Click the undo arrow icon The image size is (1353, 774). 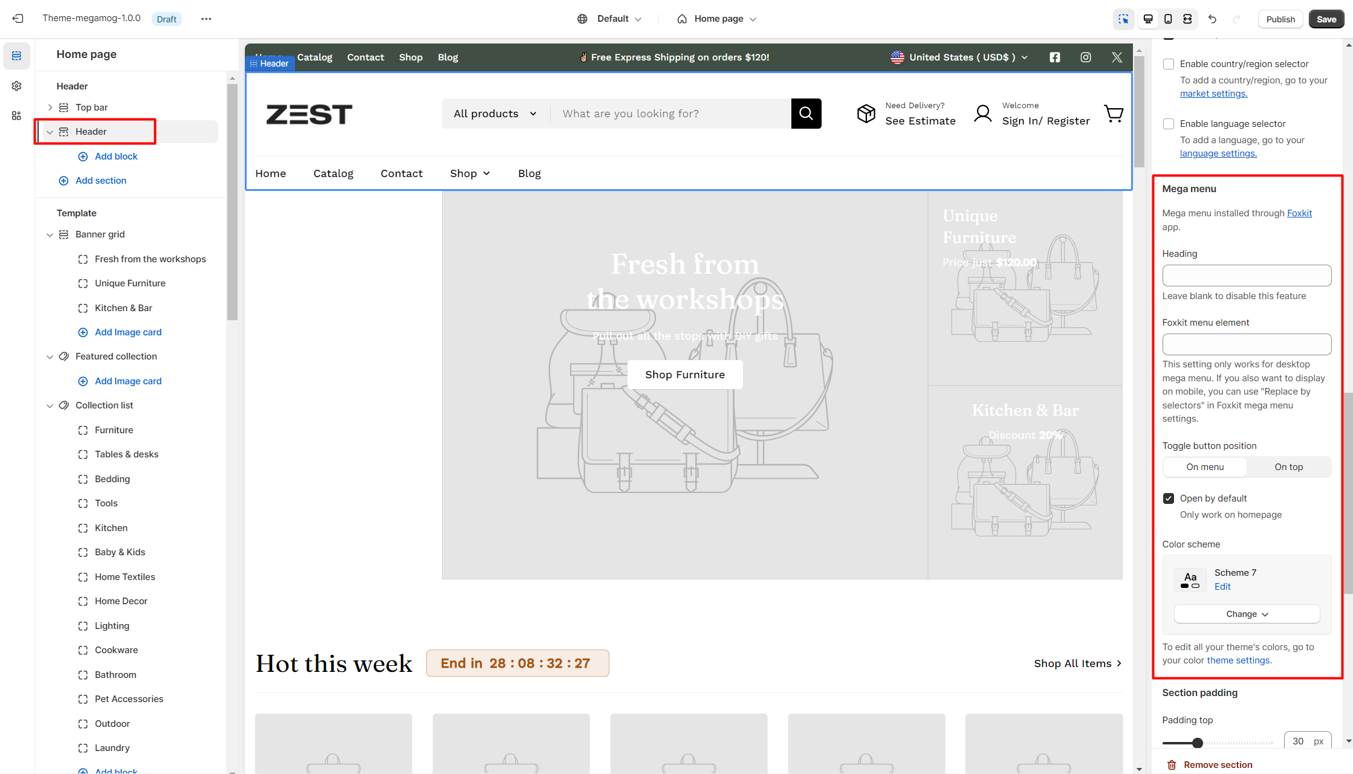pyautogui.click(x=1212, y=19)
